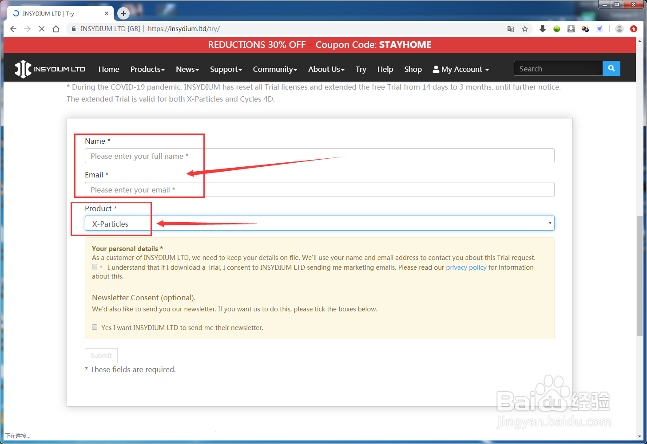Click the red update notification icon
The width and height of the screenshot is (647, 444).
(x=634, y=29)
